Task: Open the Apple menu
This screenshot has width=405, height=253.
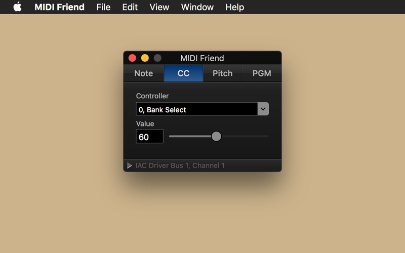Action: click(18, 7)
